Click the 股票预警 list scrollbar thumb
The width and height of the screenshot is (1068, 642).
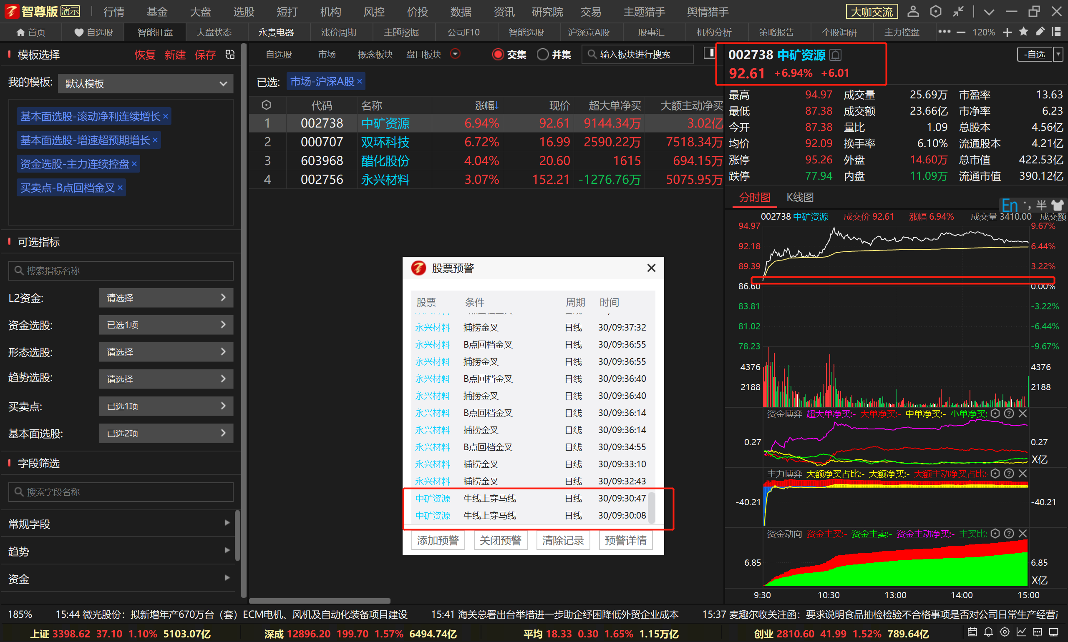tap(651, 507)
